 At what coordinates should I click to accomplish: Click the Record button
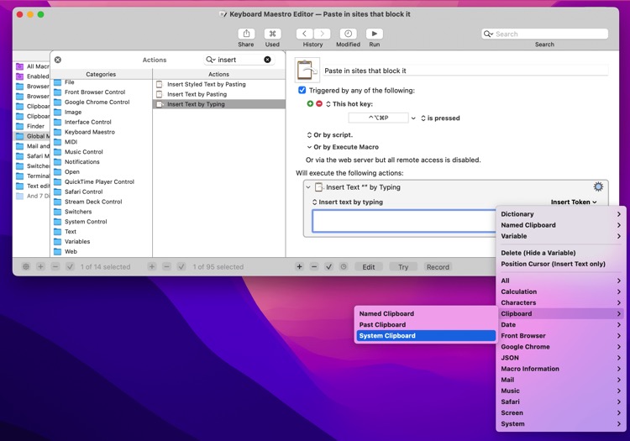point(438,266)
